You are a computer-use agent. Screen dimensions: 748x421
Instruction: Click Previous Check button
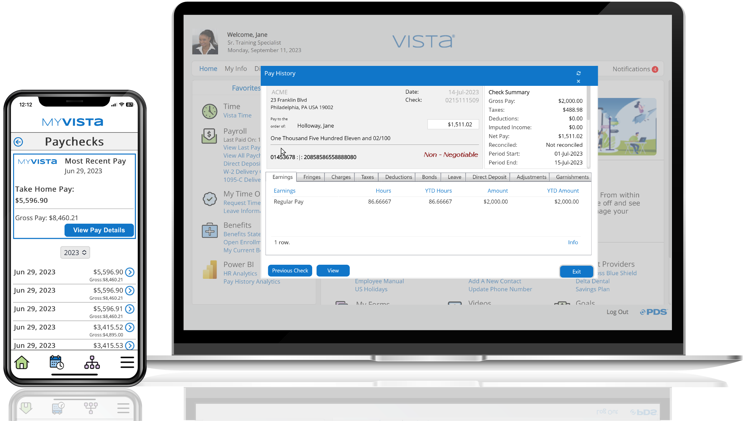click(x=290, y=270)
